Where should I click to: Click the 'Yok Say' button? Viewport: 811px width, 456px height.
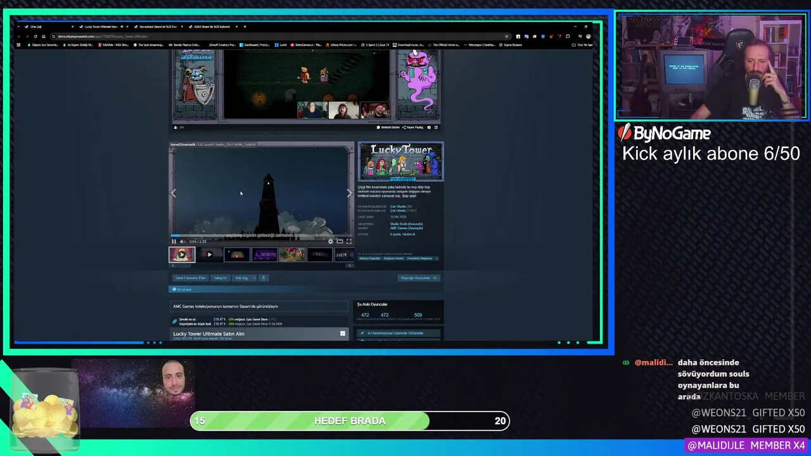241,278
